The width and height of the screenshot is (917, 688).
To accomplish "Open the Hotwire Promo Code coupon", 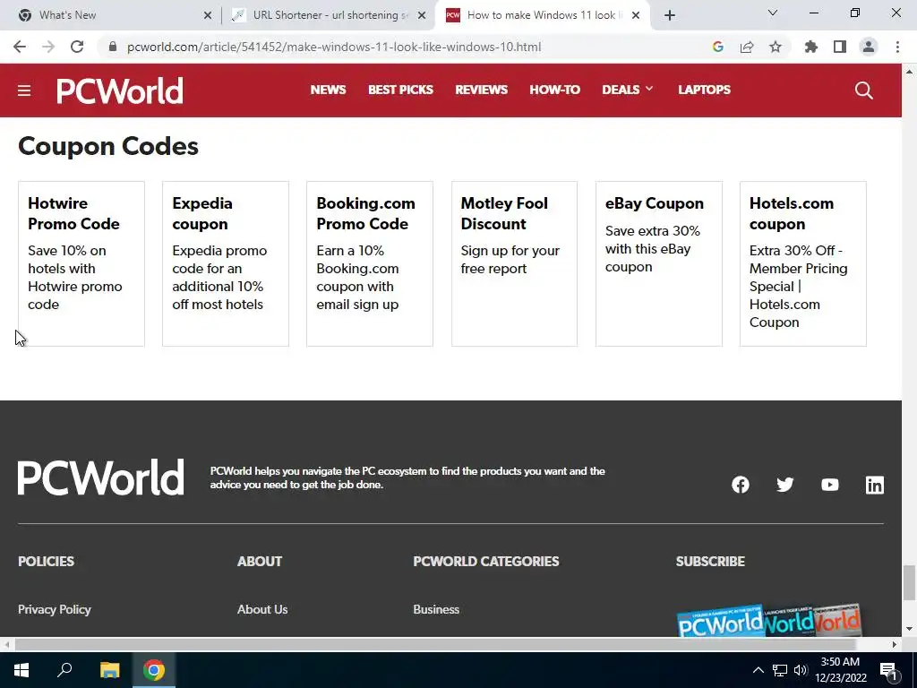I will [81, 264].
